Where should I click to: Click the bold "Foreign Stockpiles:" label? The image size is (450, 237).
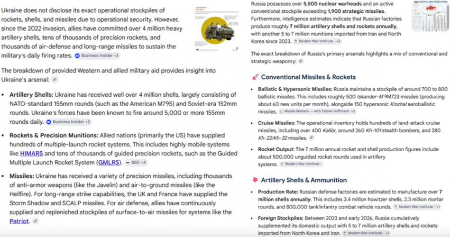pyautogui.click(x=280, y=219)
